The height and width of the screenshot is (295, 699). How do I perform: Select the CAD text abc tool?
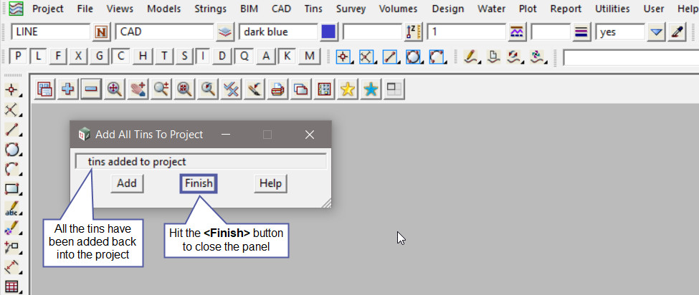11,208
